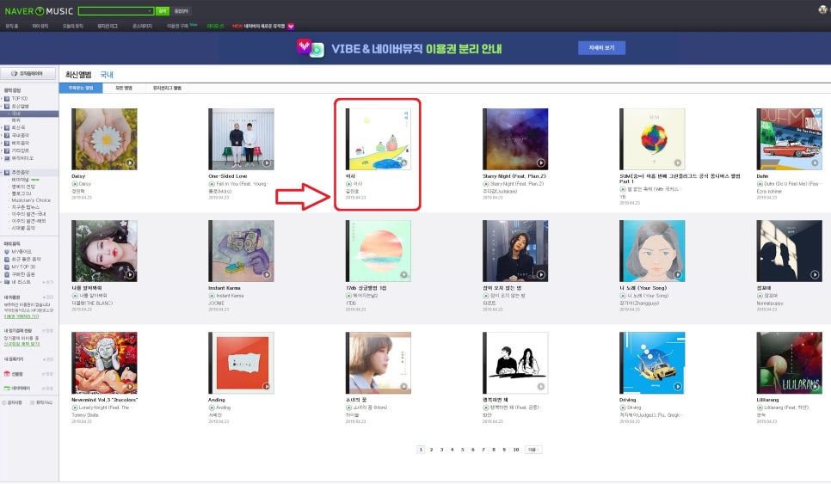This screenshot has height=484, width=831.
Task: Open 온스테이지 in top menu
Action: tap(142, 26)
